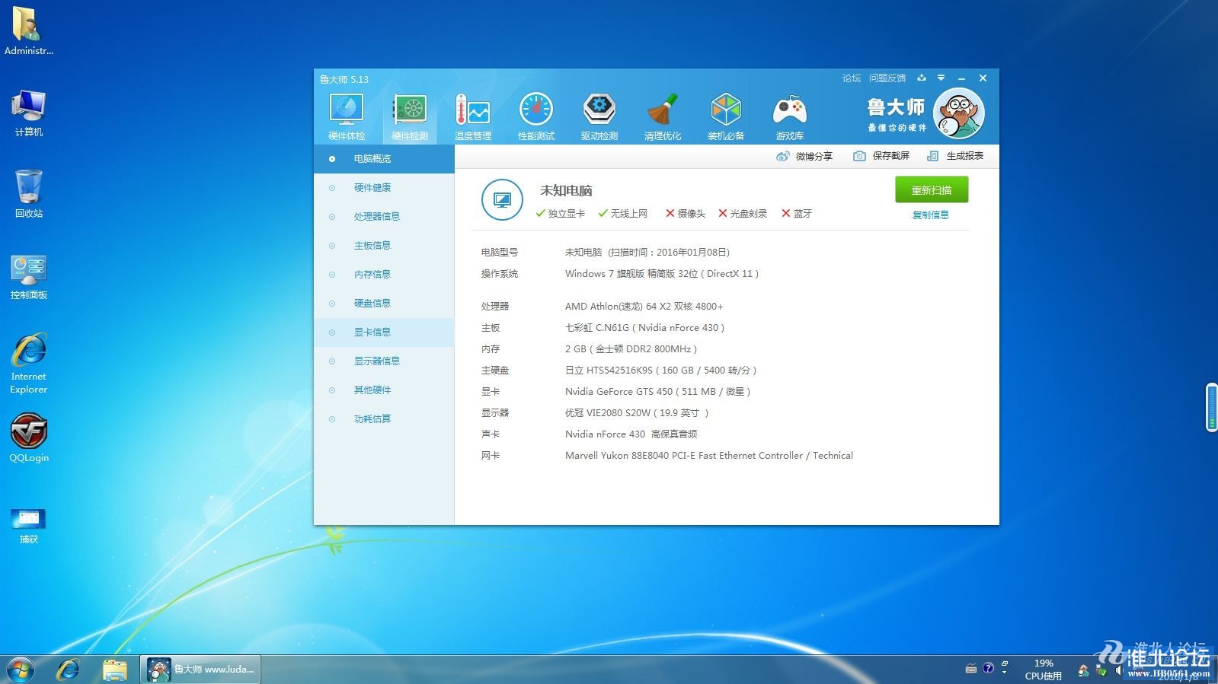The image size is (1218, 684).
Task: Click the floating gauge widget at screen edge
Action: tap(1212, 409)
